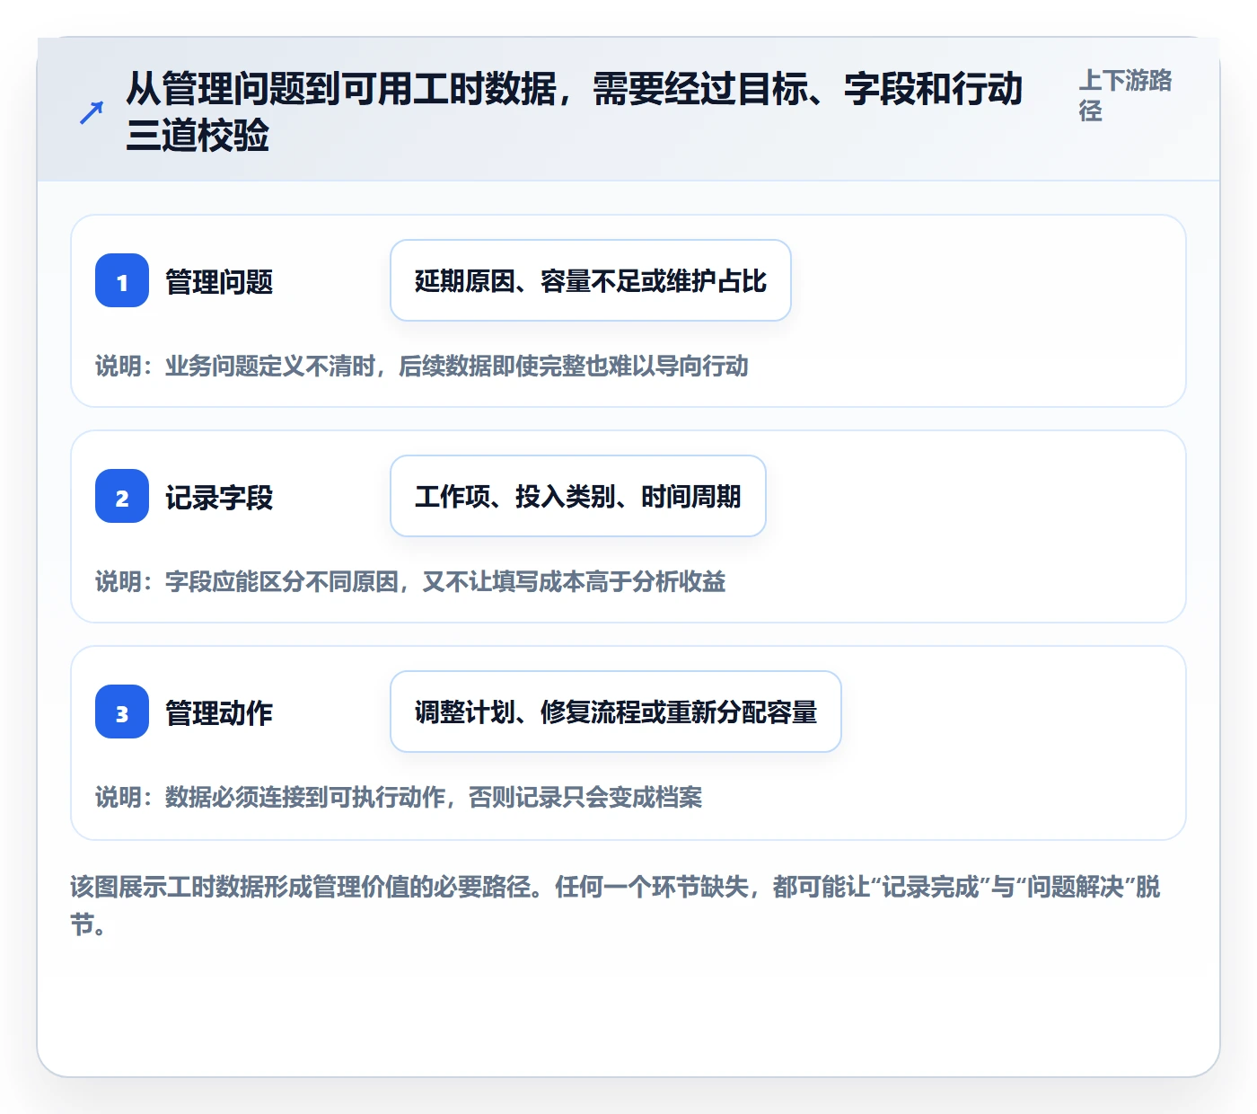
Task: Select the 上下游路径 tag label
Action: (x=1126, y=95)
